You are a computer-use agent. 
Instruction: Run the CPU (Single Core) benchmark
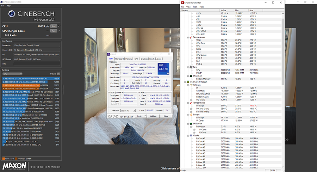click(x=54, y=31)
